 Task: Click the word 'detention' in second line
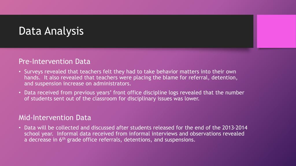click(x=223, y=78)
